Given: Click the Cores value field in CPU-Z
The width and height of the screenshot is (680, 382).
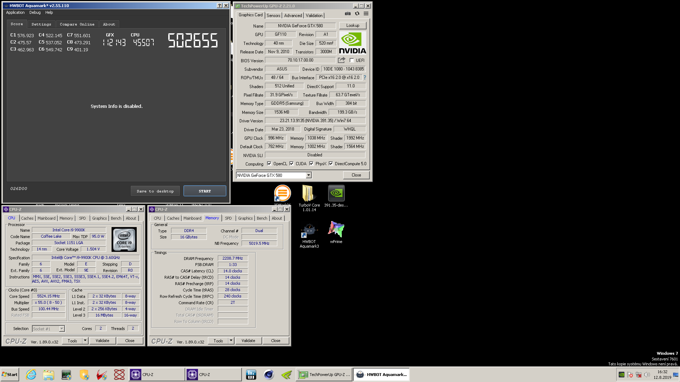Looking at the screenshot, I should [101, 329].
